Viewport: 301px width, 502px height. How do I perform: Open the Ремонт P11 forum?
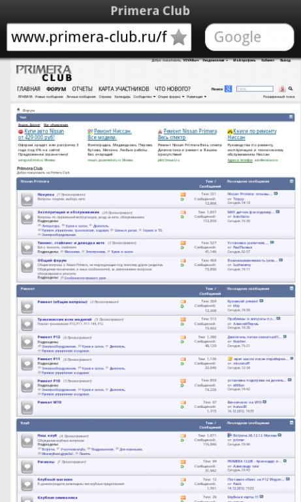pos(48,360)
